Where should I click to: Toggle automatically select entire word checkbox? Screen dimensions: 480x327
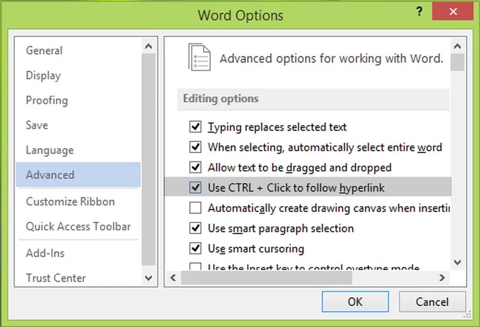(195, 147)
